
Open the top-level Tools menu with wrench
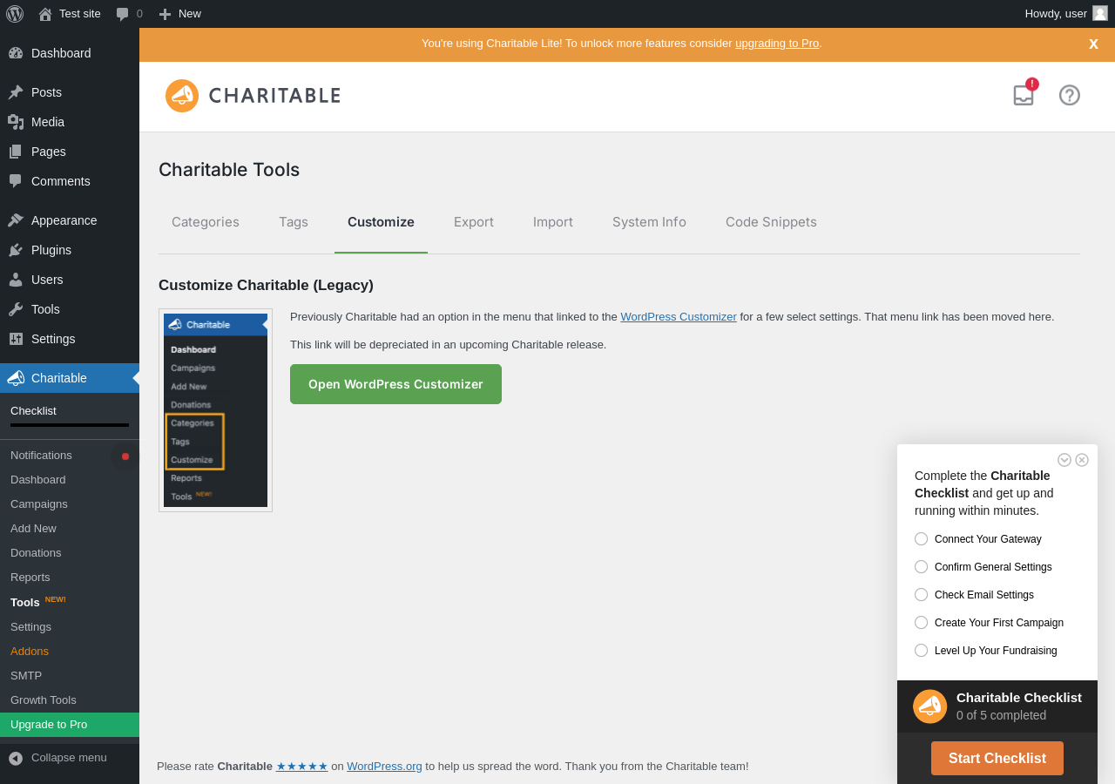tap(70, 309)
